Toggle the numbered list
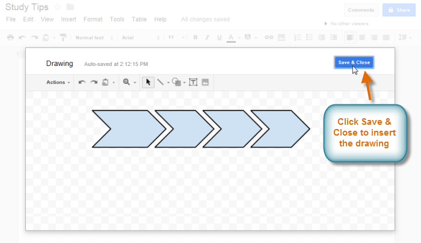 point(298,38)
